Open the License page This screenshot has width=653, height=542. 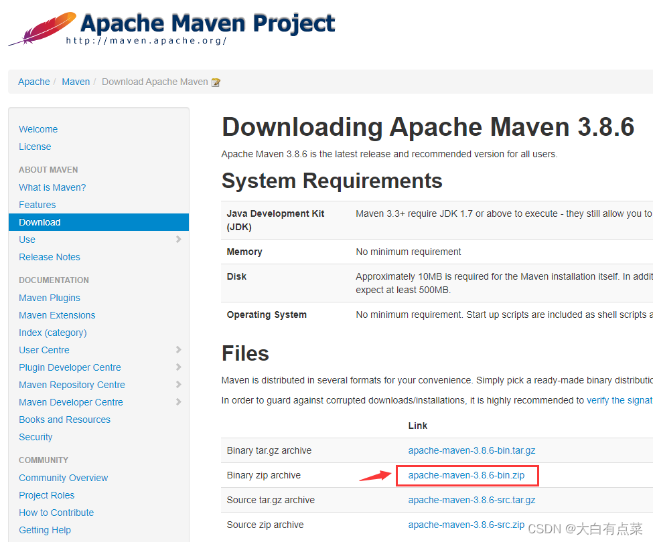point(35,147)
